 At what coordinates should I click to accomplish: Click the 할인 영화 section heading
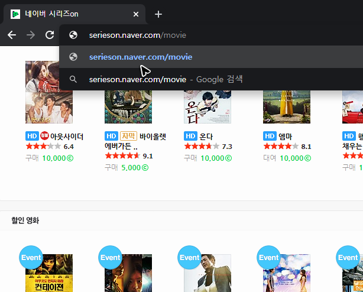(25, 220)
